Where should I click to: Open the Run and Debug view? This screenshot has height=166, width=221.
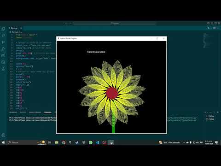(3, 49)
